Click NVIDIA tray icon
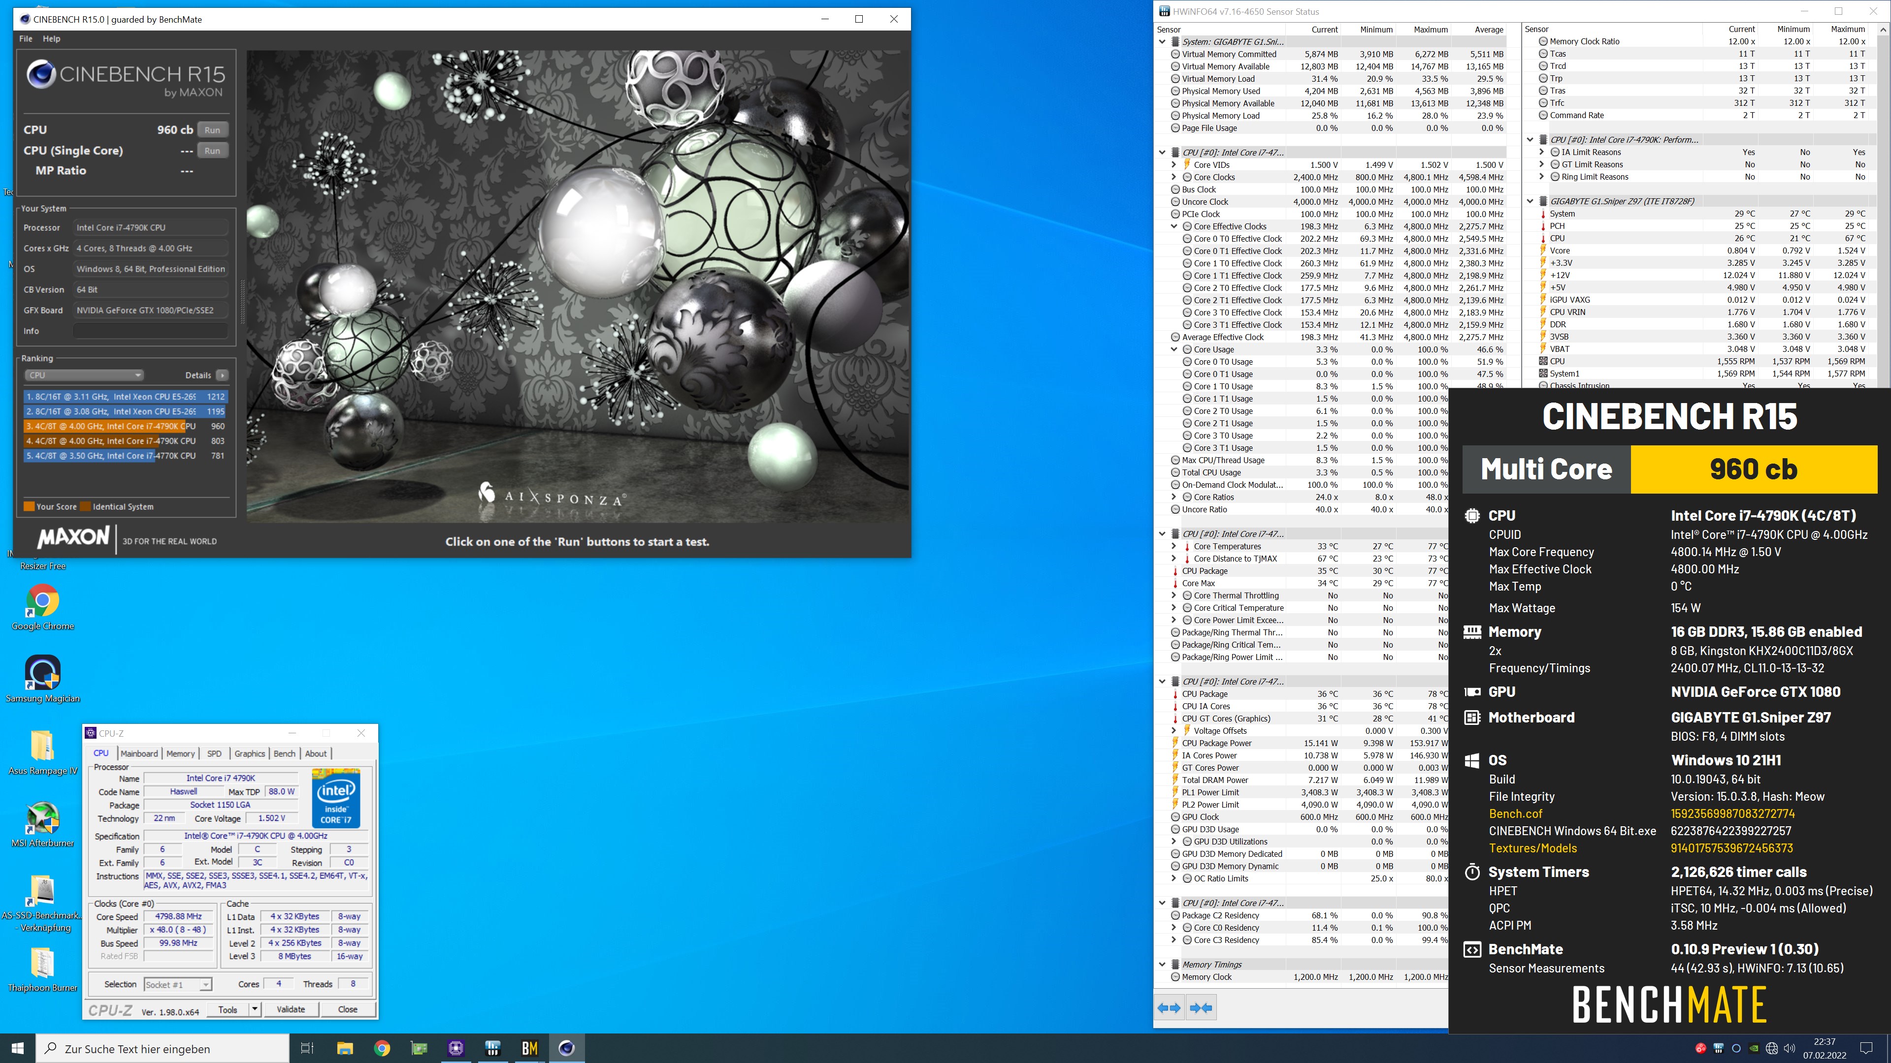 (x=1754, y=1048)
